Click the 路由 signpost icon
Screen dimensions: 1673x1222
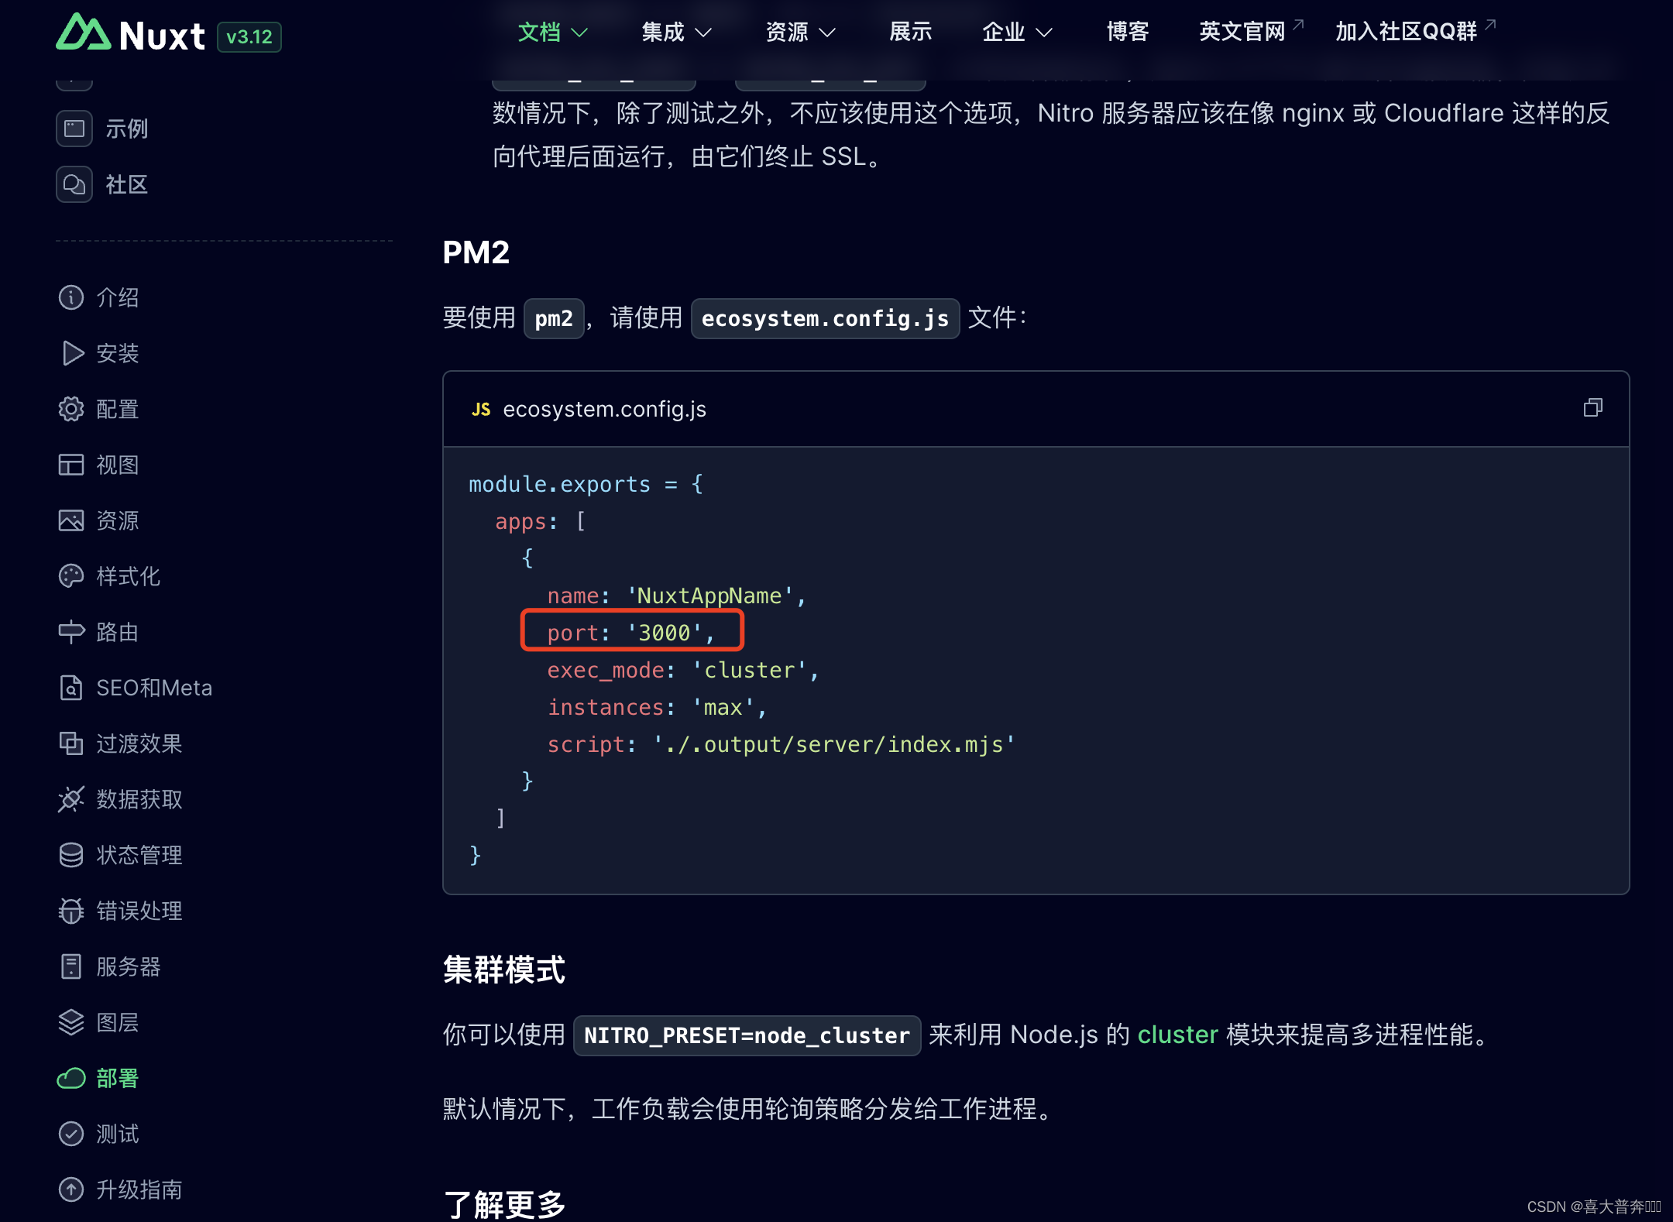[71, 632]
